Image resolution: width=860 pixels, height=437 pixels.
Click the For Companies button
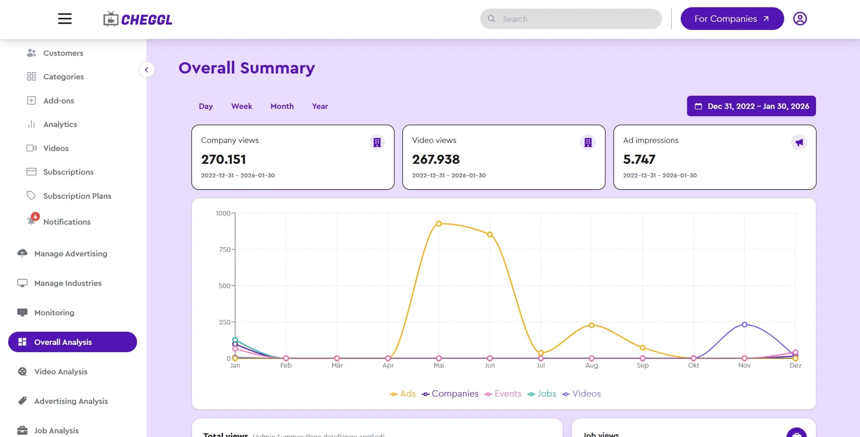click(732, 19)
